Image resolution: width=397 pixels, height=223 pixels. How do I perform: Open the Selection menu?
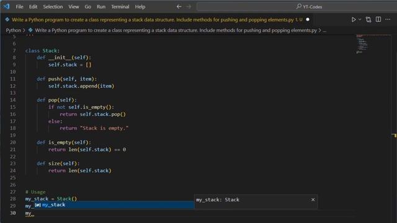point(53,7)
